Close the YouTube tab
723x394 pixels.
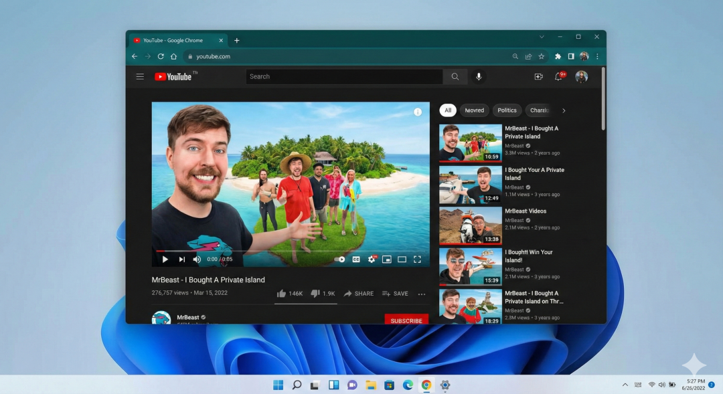point(221,41)
